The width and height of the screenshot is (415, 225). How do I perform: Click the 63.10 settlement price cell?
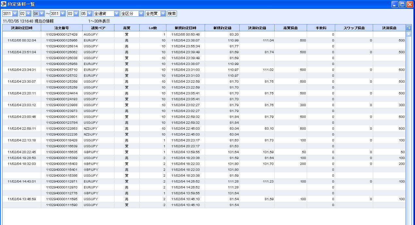[269, 128]
